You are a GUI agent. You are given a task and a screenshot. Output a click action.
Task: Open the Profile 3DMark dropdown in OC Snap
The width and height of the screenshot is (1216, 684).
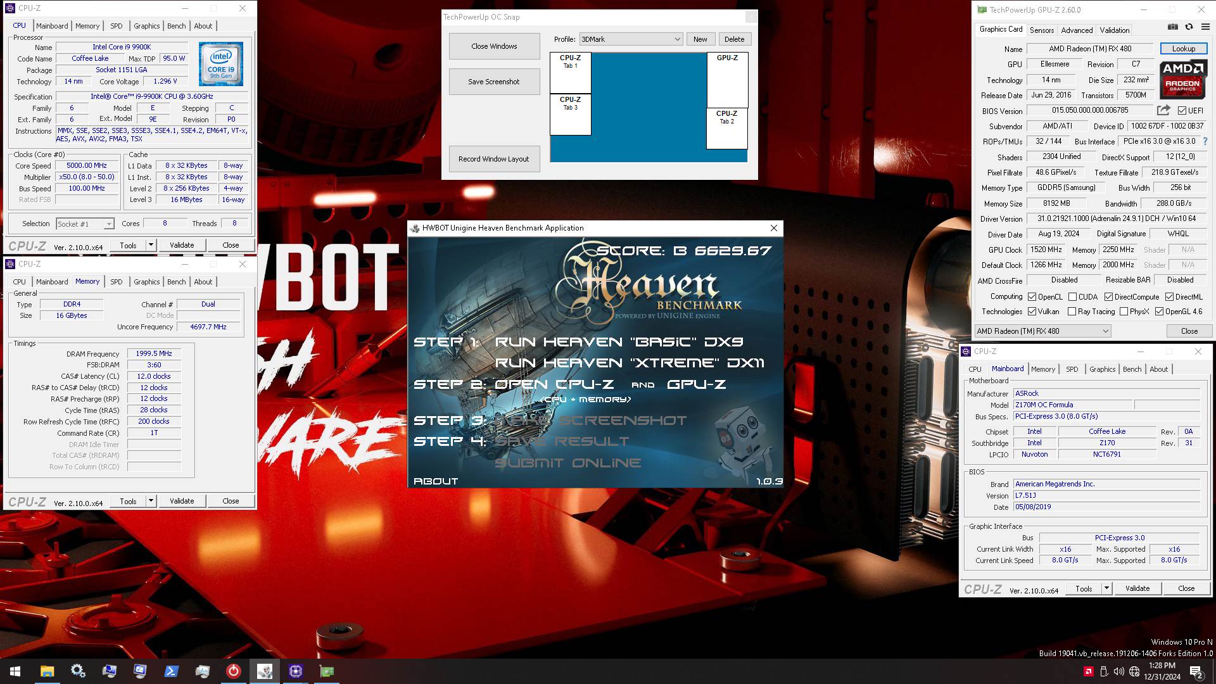(x=631, y=39)
